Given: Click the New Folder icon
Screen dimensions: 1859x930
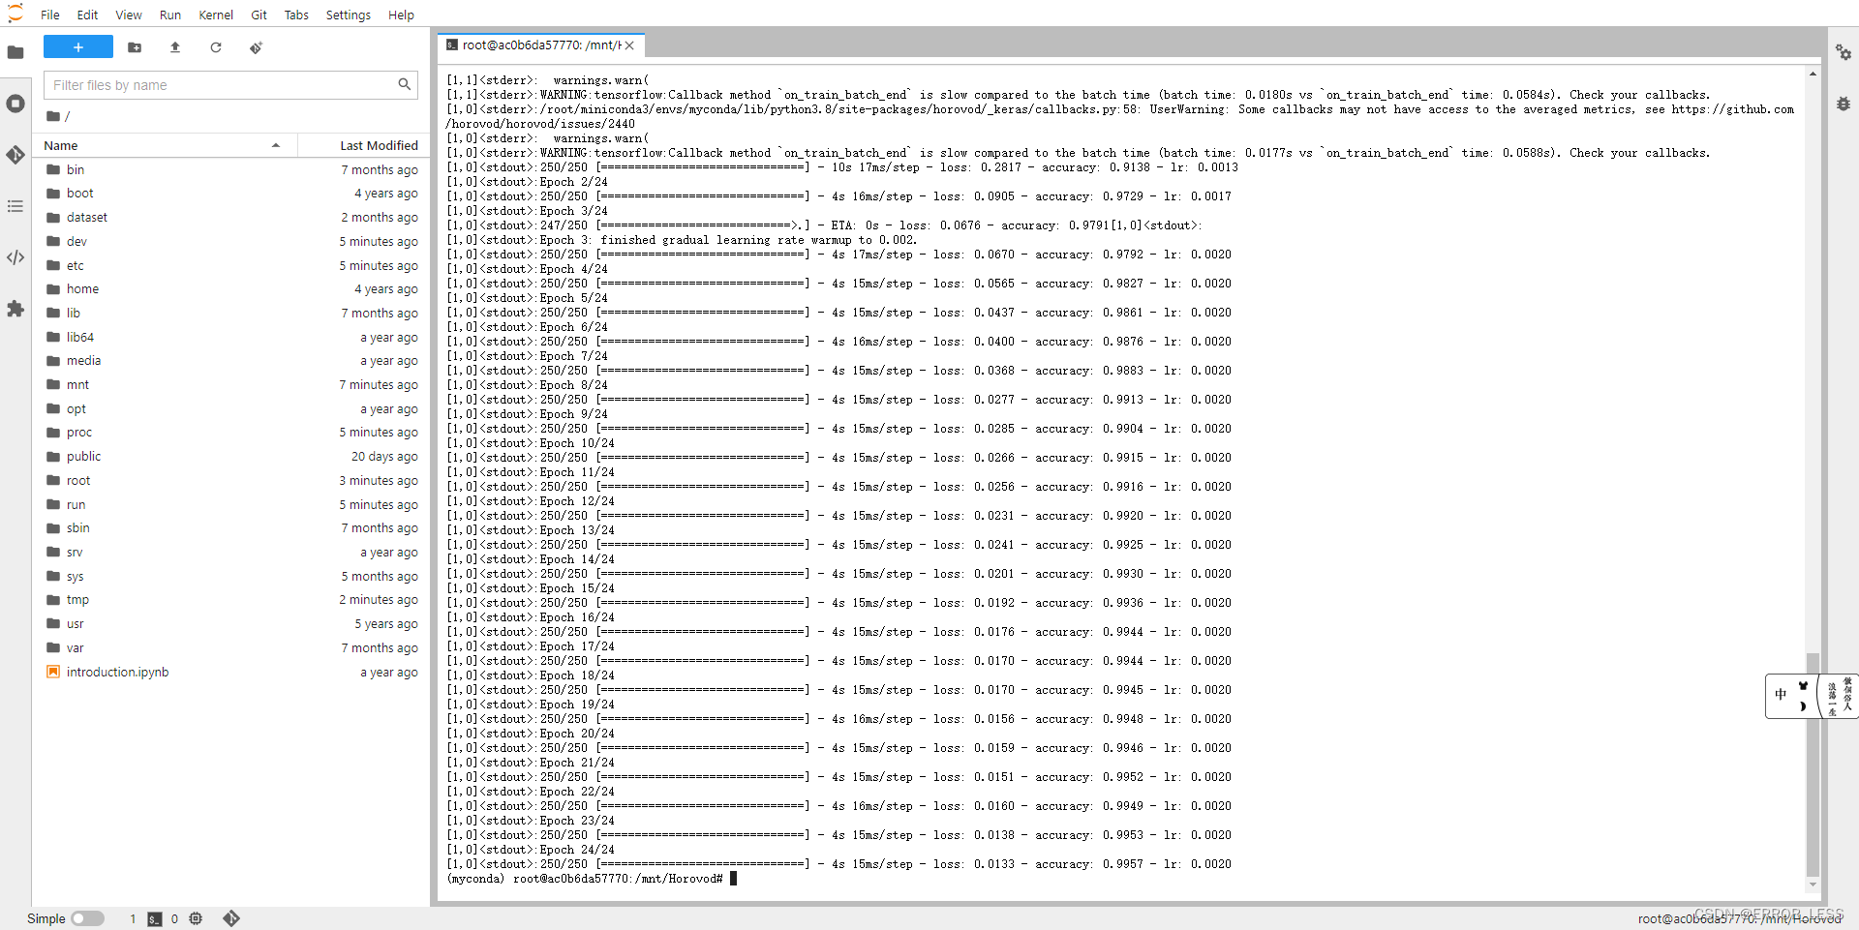Looking at the screenshot, I should [x=135, y=47].
